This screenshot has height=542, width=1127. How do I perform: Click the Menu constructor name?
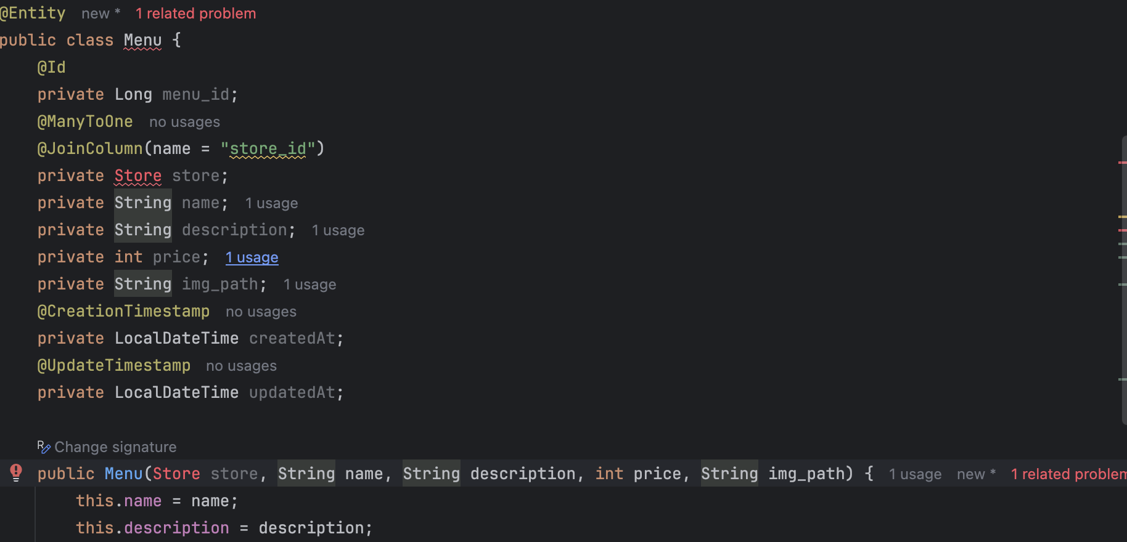click(x=123, y=474)
